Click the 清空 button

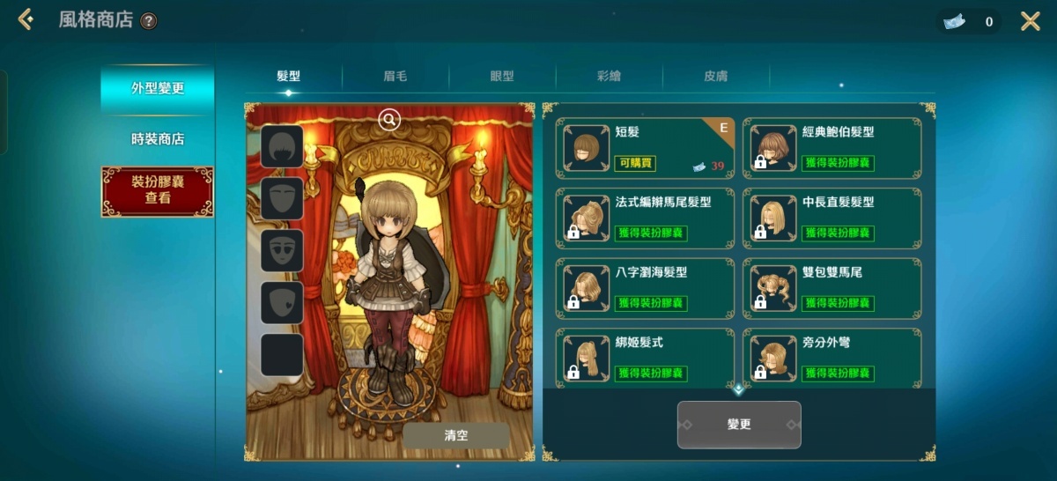(456, 435)
